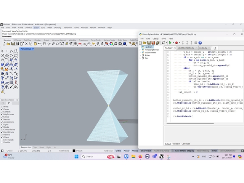Screen dimensions: 244x183
Task: Toggle Ortho in the status bar
Action: pos(118,151)
